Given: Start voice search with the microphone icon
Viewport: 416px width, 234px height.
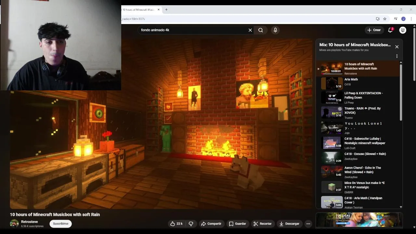Looking at the screenshot, I should click(x=275, y=30).
